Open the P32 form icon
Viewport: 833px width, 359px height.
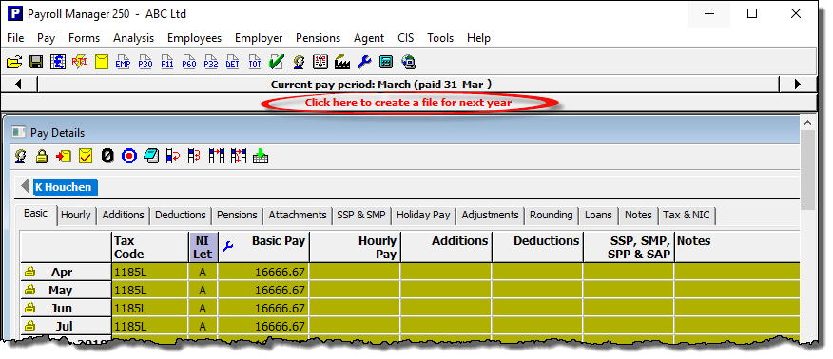click(x=211, y=62)
